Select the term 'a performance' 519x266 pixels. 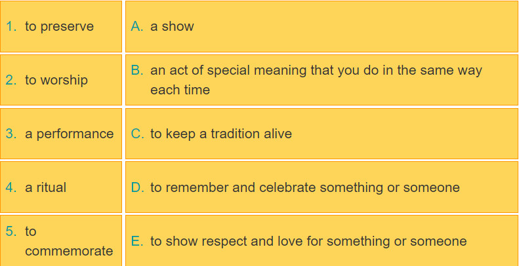69,134
